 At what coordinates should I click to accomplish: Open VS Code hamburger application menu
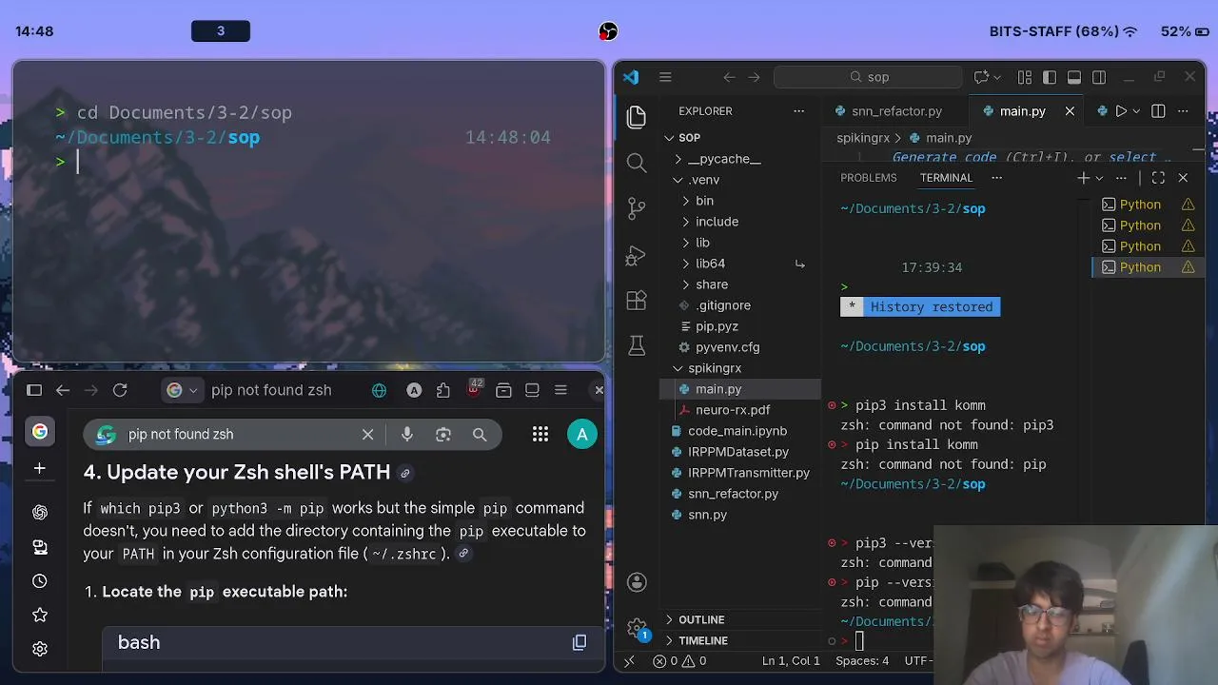pos(665,77)
